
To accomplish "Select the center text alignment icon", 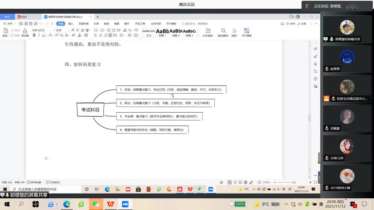I will [100, 35].
